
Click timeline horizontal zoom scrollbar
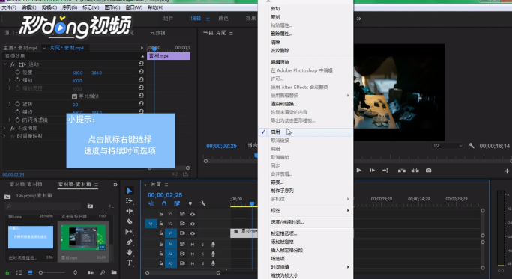coord(183,272)
